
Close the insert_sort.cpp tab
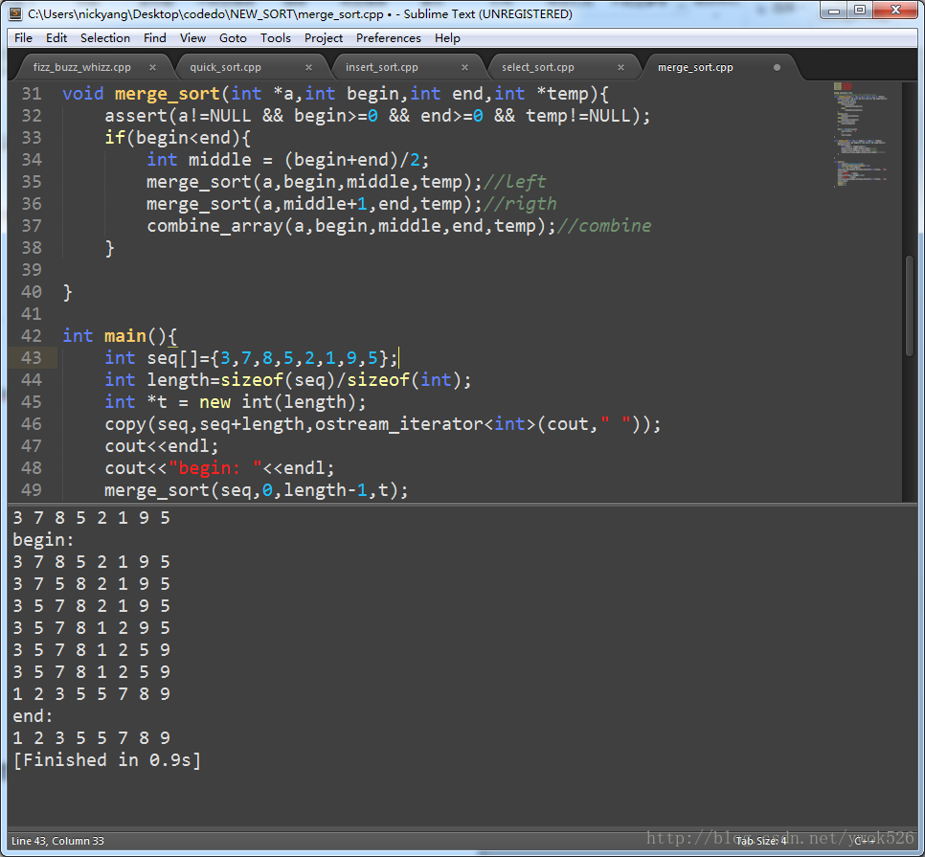tap(464, 67)
